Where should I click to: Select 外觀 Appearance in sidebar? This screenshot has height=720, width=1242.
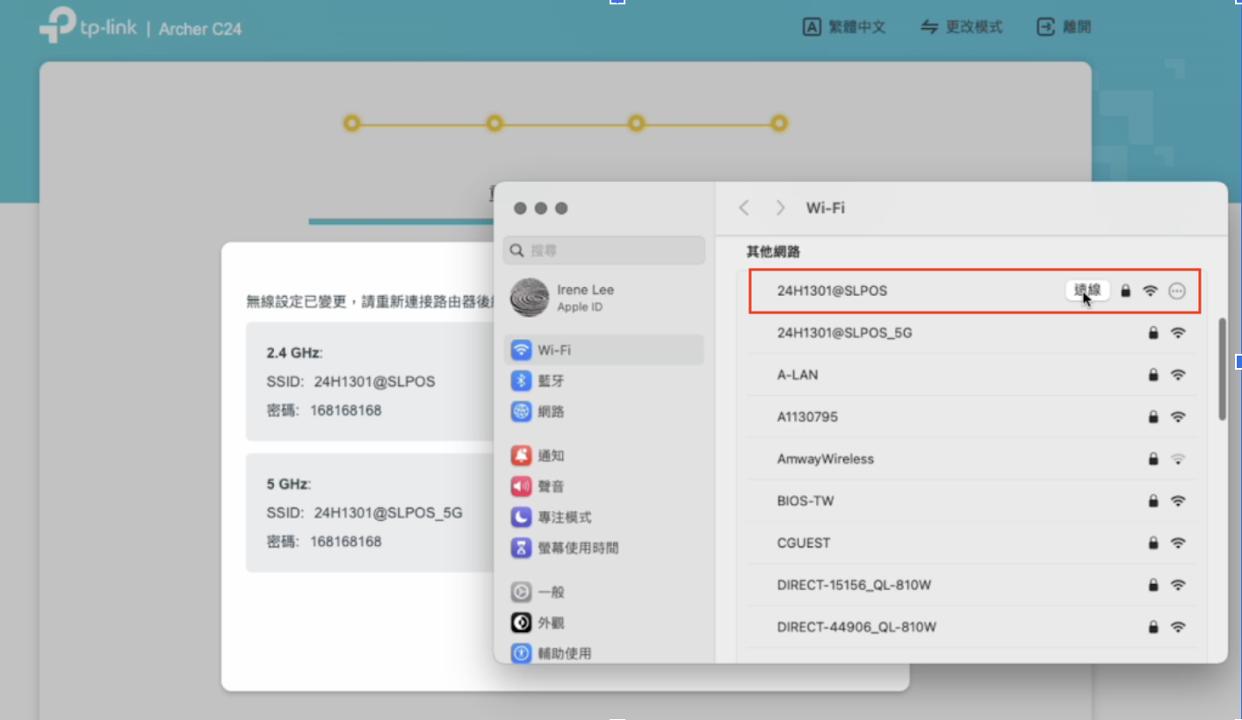(603, 623)
